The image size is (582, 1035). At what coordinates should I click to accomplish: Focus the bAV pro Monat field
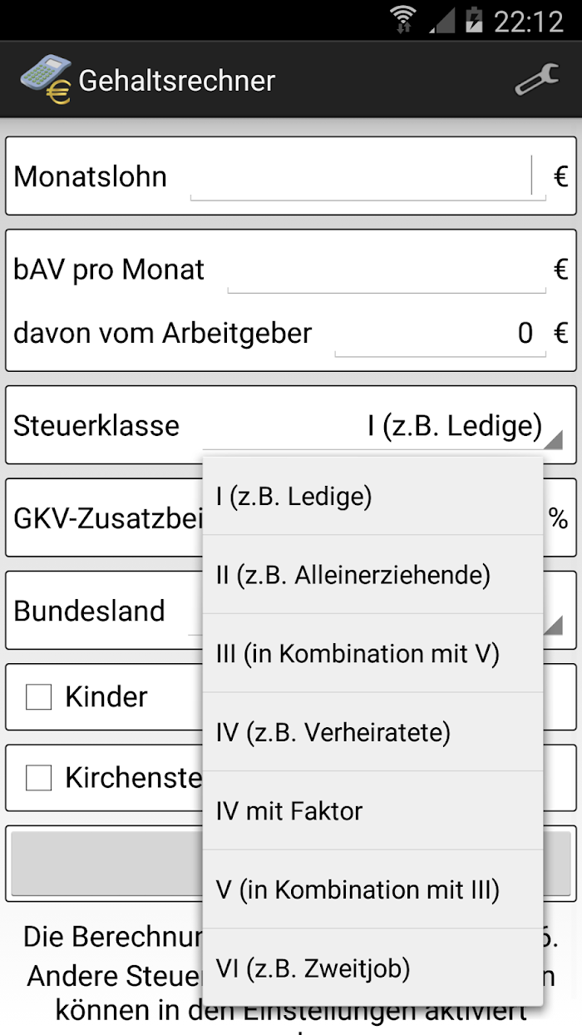[387, 270]
